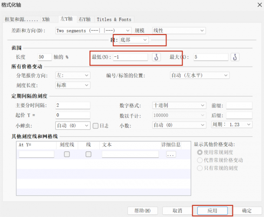Click the 确定 button
Viewport: 264px width, 217px height.
[247, 211]
